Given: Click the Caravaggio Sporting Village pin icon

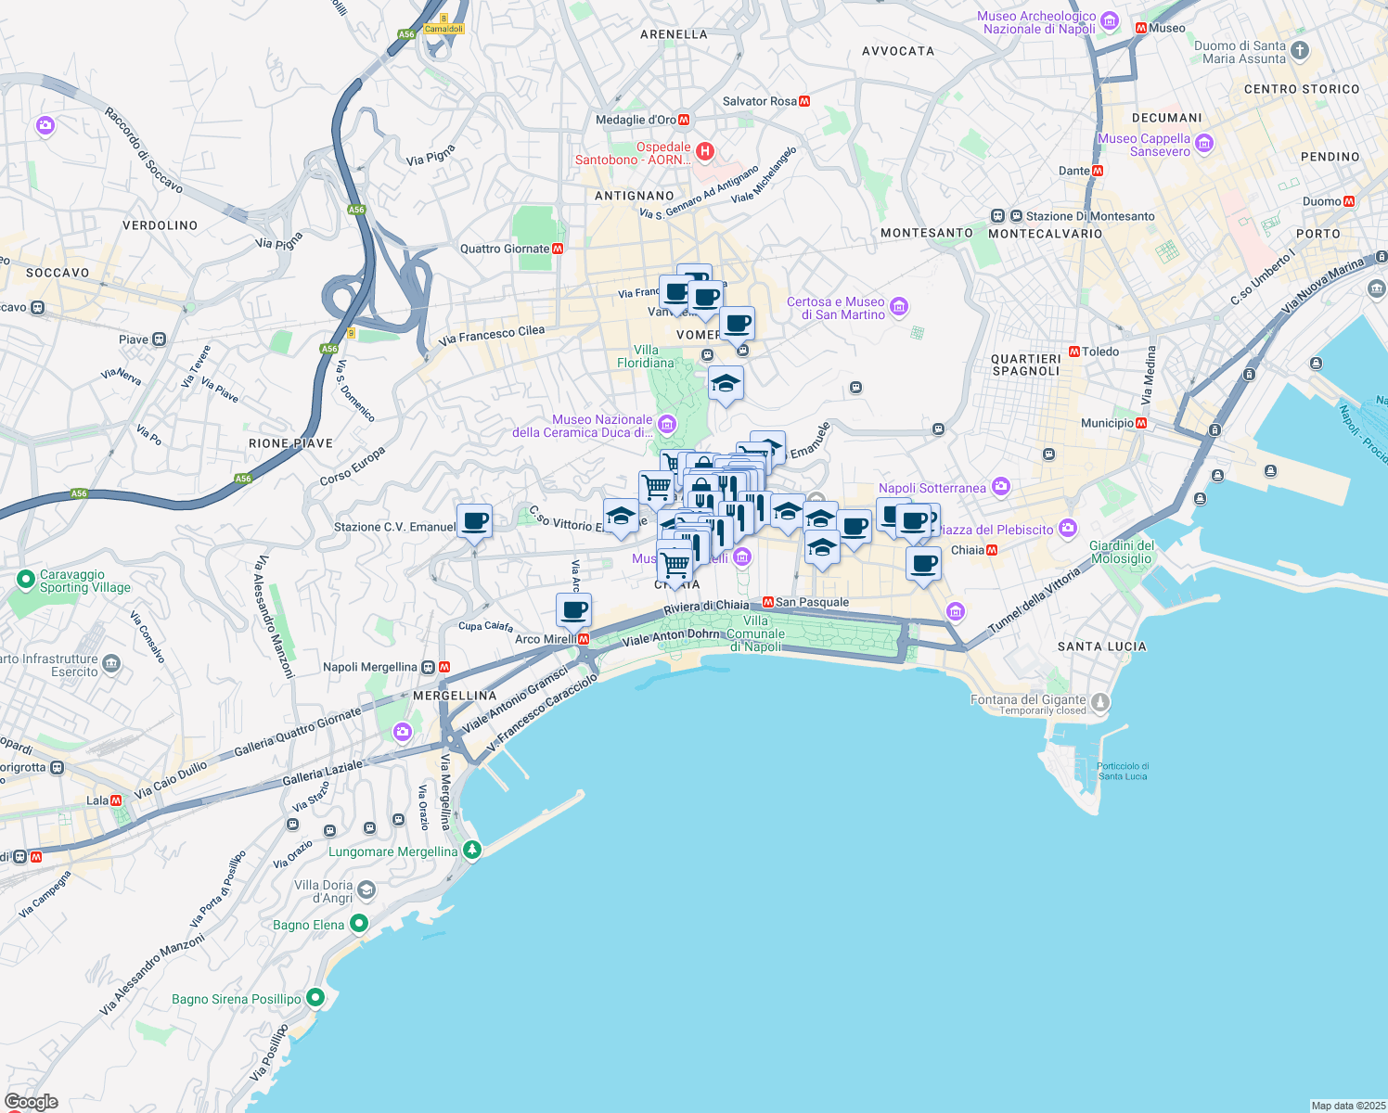Looking at the screenshot, I should click(x=26, y=580).
